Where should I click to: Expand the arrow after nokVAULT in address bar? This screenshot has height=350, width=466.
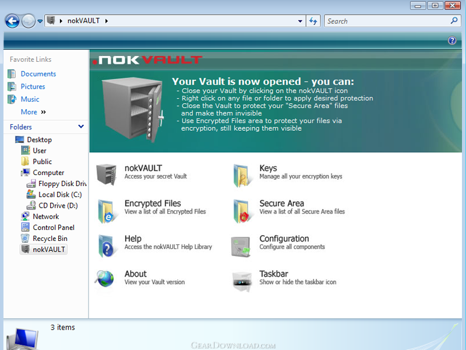coord(107,21)
